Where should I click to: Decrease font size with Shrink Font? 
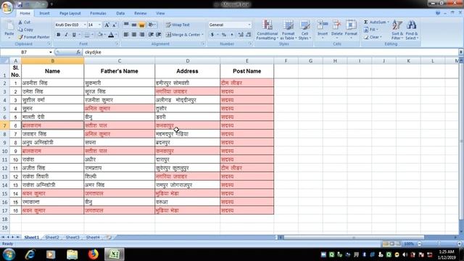click(115, 25)
